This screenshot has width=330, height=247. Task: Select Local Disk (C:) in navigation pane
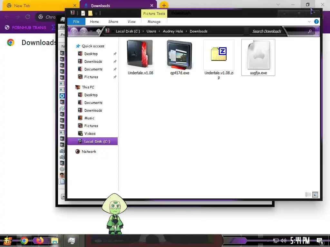point(92,142)
